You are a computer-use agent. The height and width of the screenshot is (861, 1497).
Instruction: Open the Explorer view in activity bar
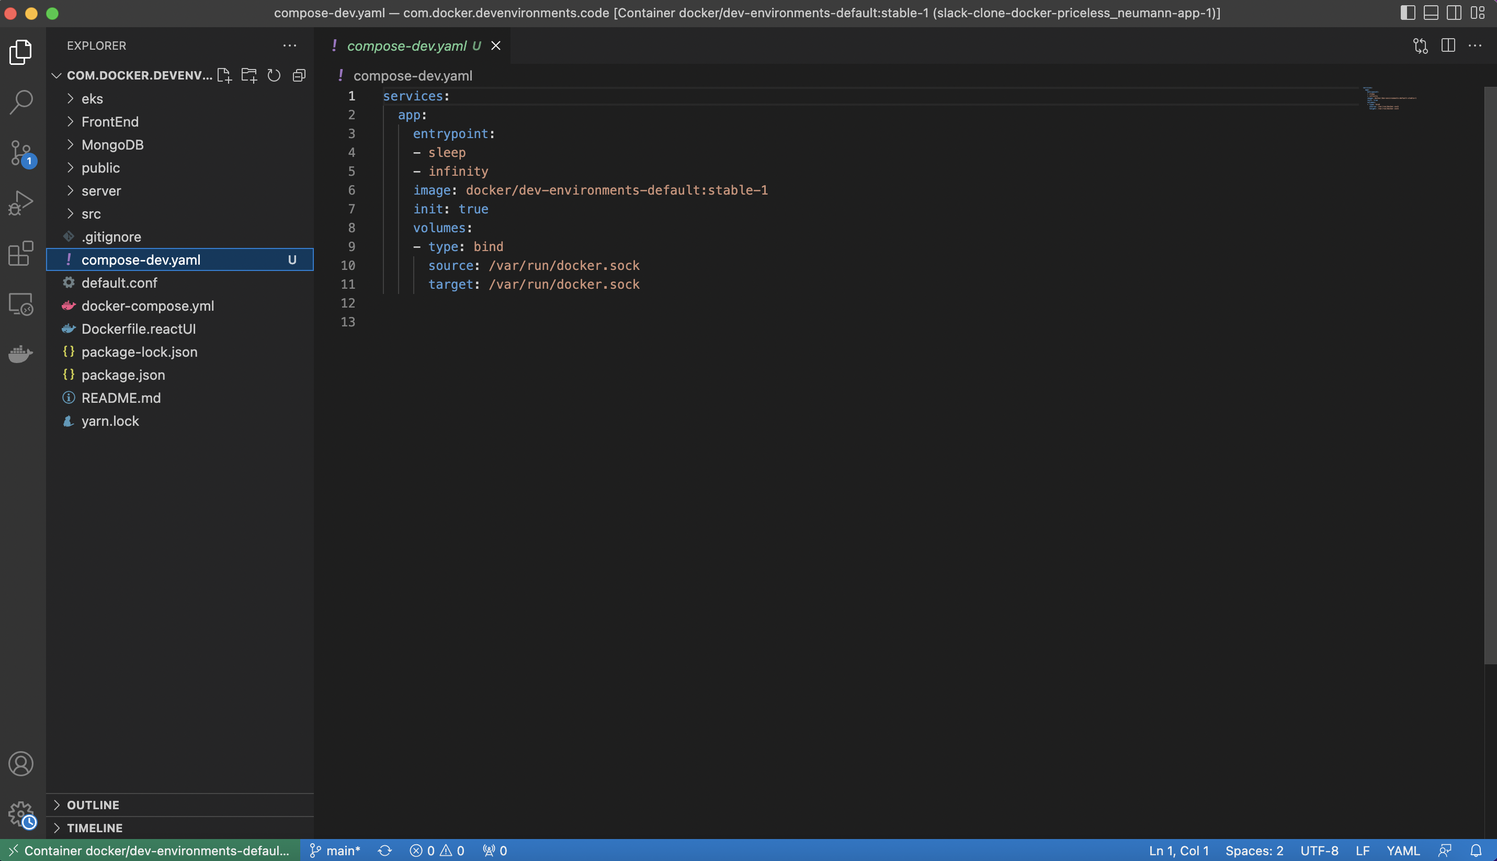21,52
